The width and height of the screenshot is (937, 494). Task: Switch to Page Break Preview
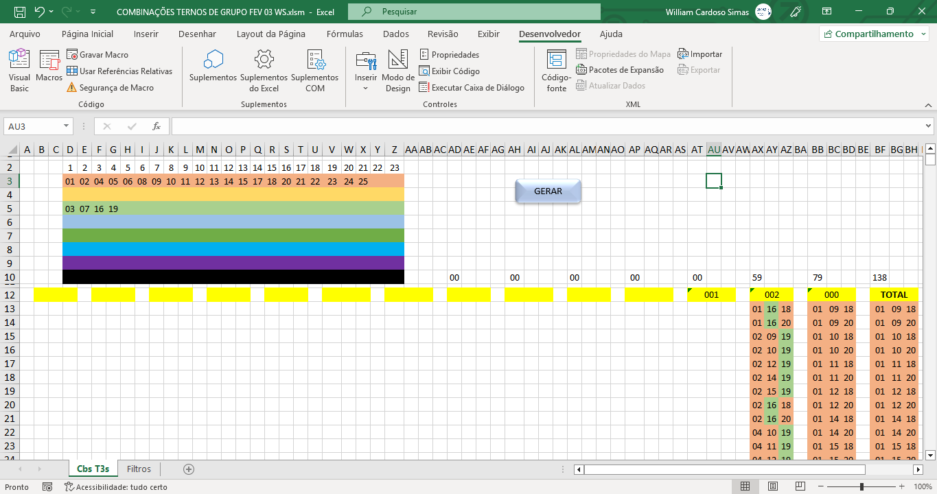click(x=801, y=486)
